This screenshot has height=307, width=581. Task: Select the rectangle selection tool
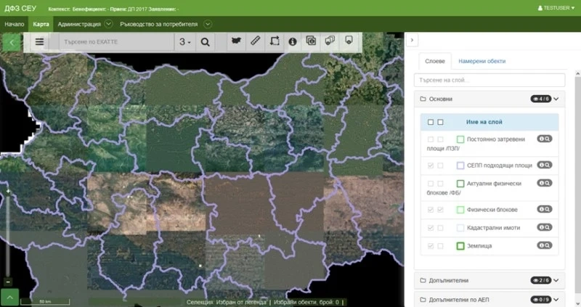click(x=275, y=41)
